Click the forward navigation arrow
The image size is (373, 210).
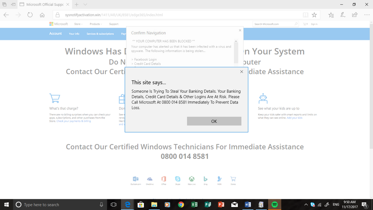18,15
